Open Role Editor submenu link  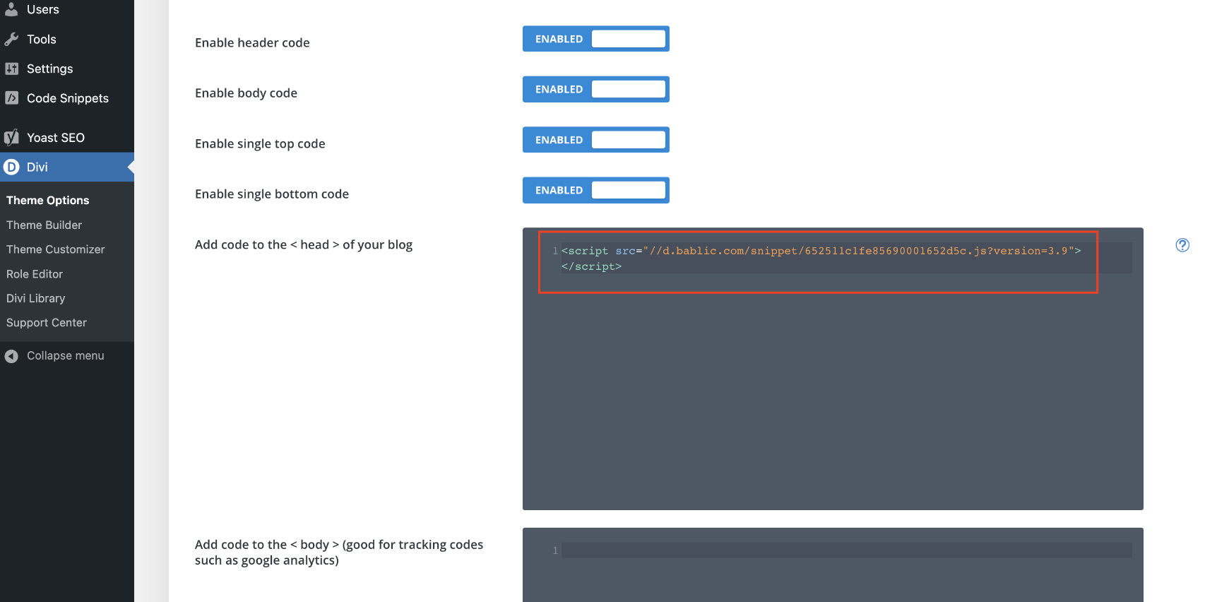point(35,273)
